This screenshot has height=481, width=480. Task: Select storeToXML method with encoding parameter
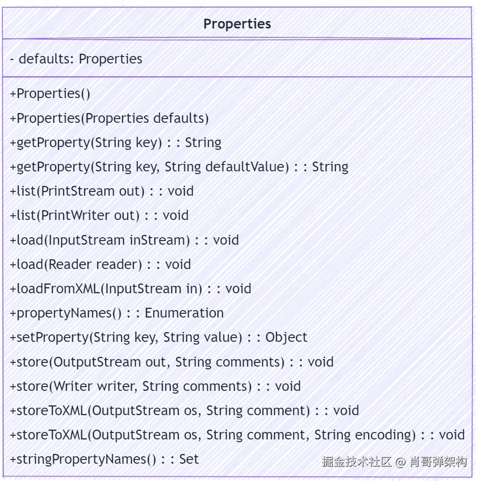click(237, 435)
